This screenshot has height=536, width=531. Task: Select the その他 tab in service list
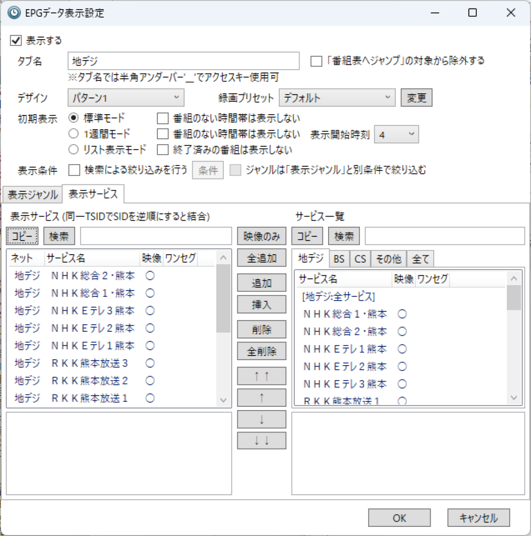pos(388,259)
